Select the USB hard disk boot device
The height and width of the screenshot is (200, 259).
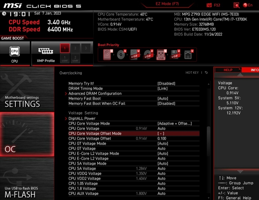[135, 54]
